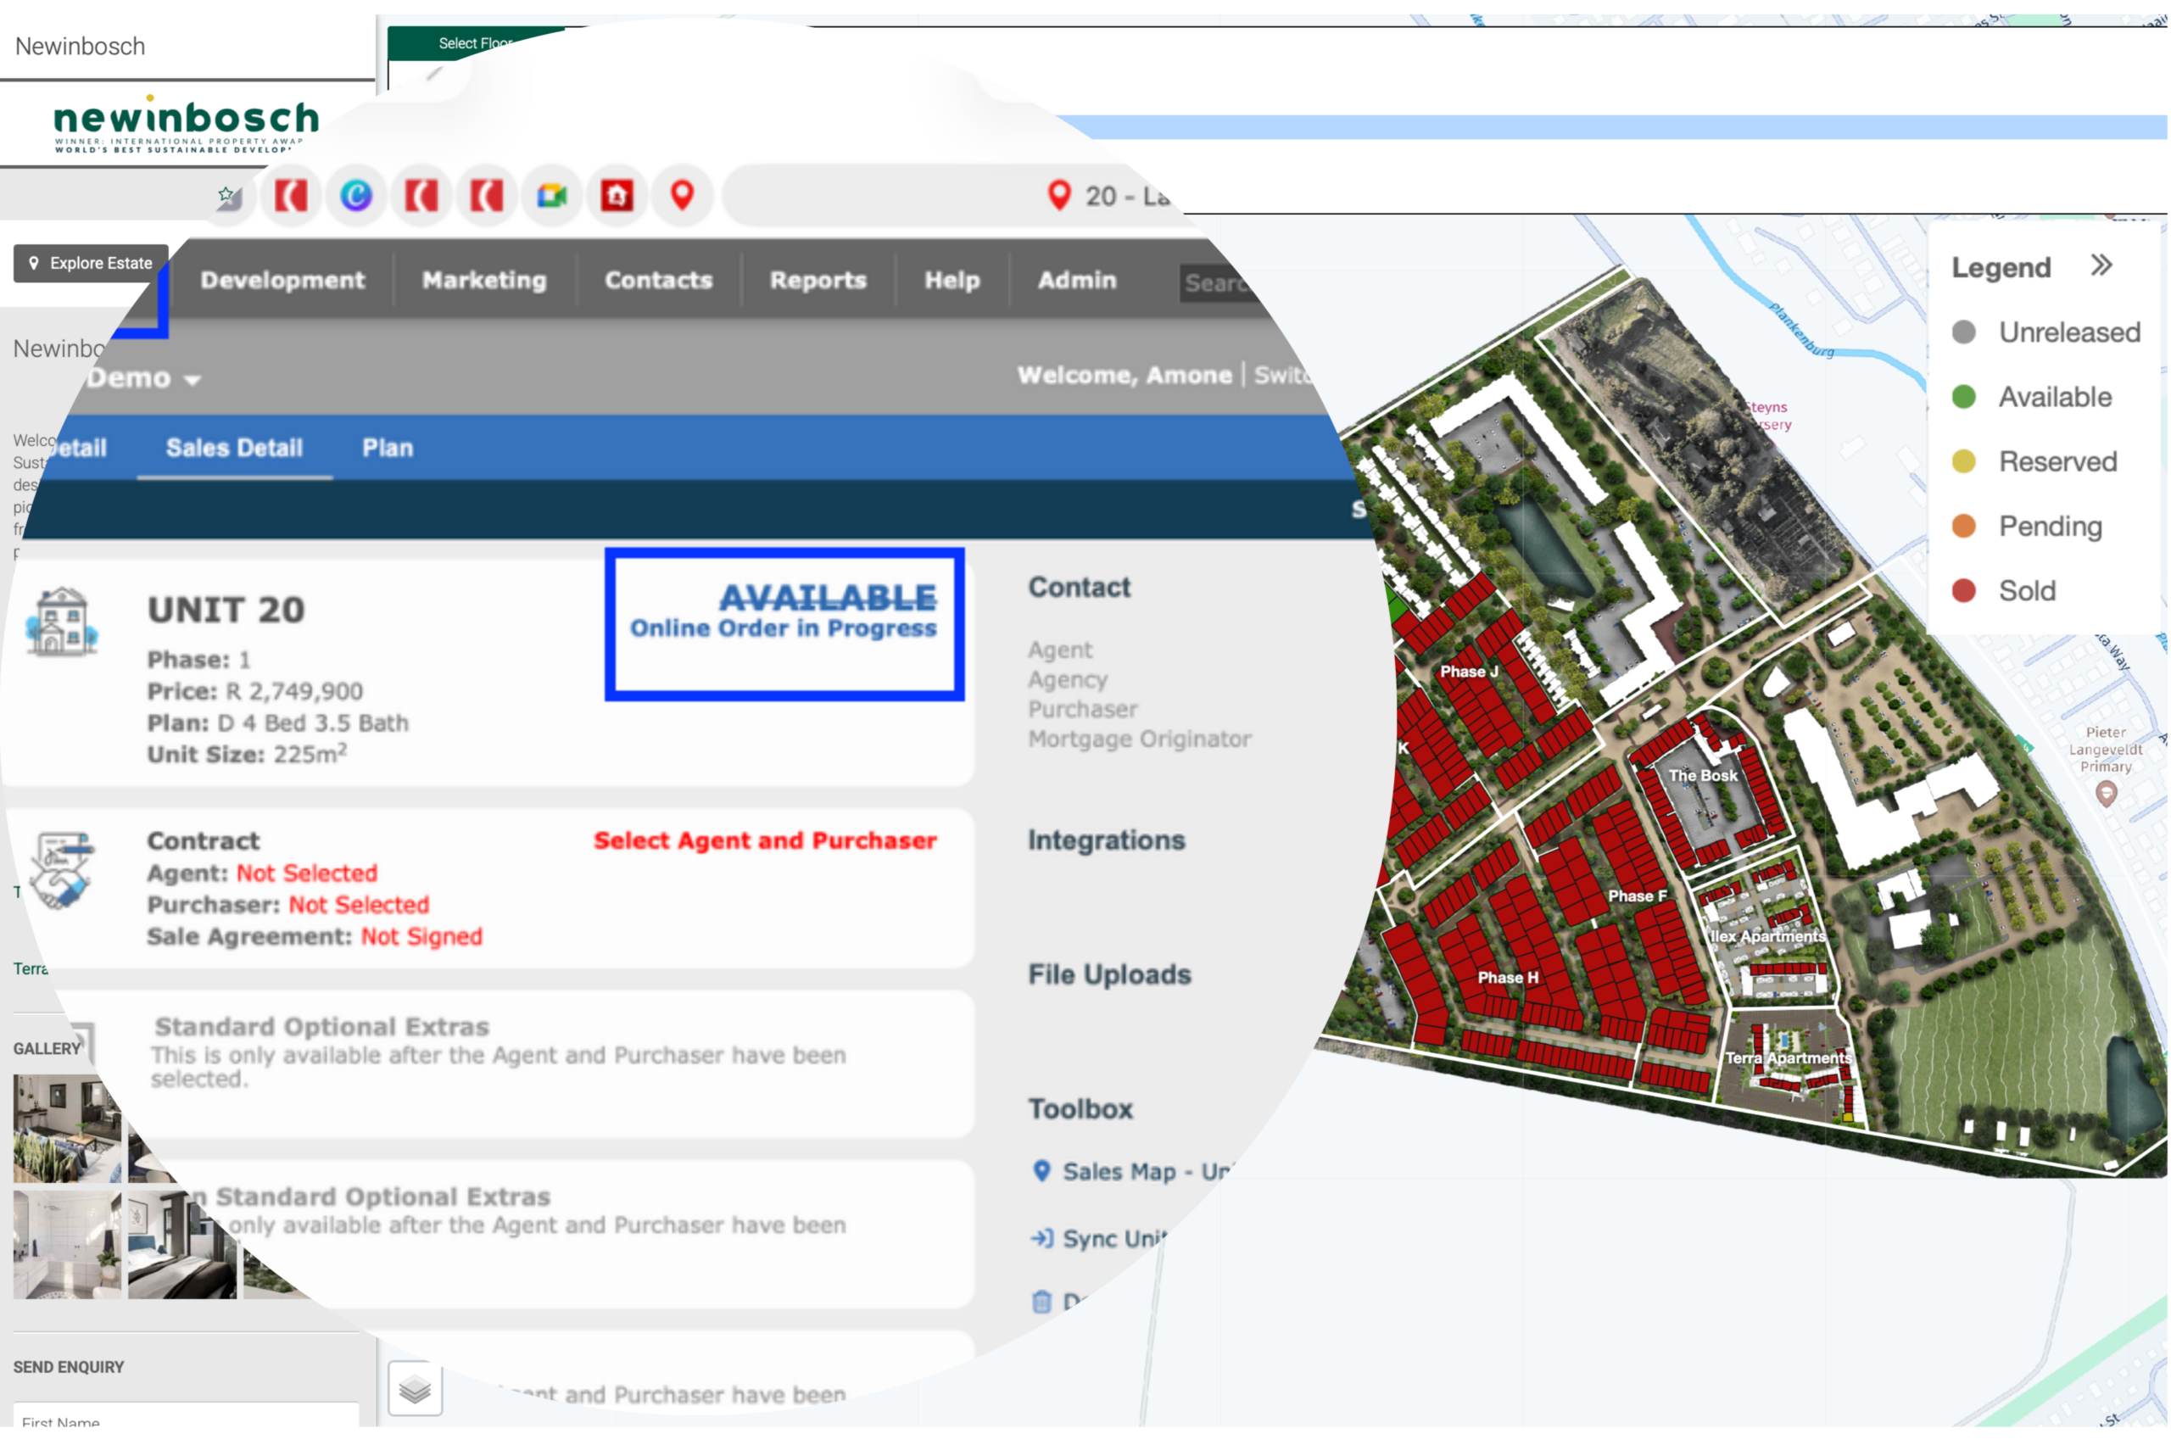Click the Sales Map link in Toolbox
The width and height of the screenshot is (2171, 1445).
point(1134,1172)
